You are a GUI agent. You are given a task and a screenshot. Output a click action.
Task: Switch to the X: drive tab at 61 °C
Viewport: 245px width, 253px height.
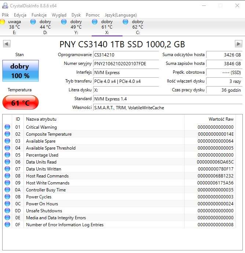pyautogui.click(x=107, y=27)
